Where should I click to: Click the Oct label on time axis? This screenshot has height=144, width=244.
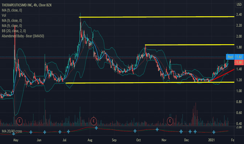(x=138, y=140)
